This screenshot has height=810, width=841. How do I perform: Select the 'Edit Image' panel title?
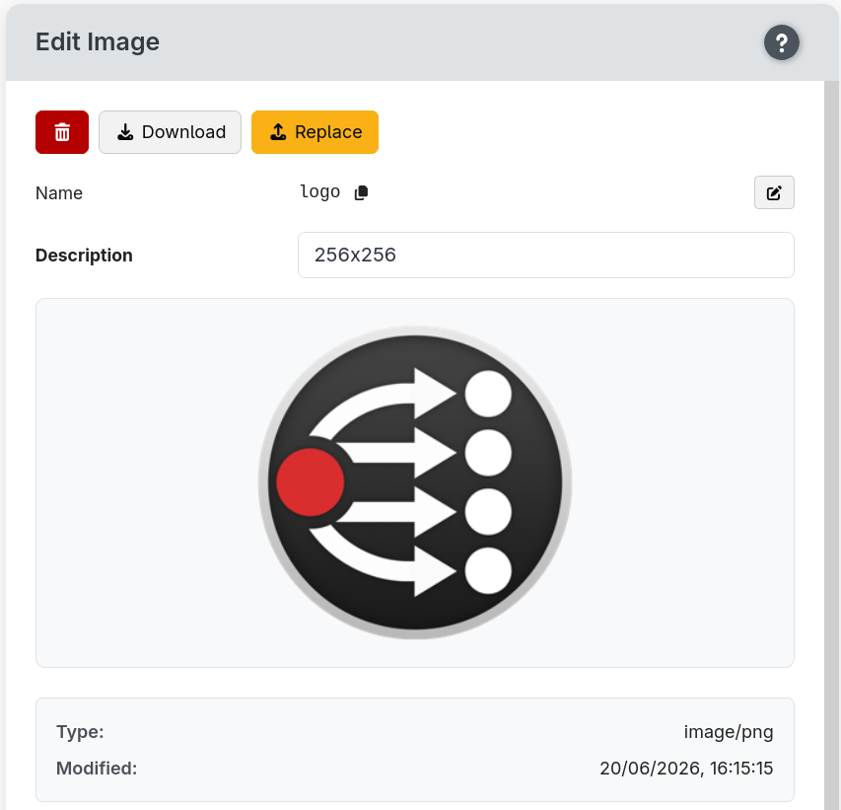tap(98, 41)
